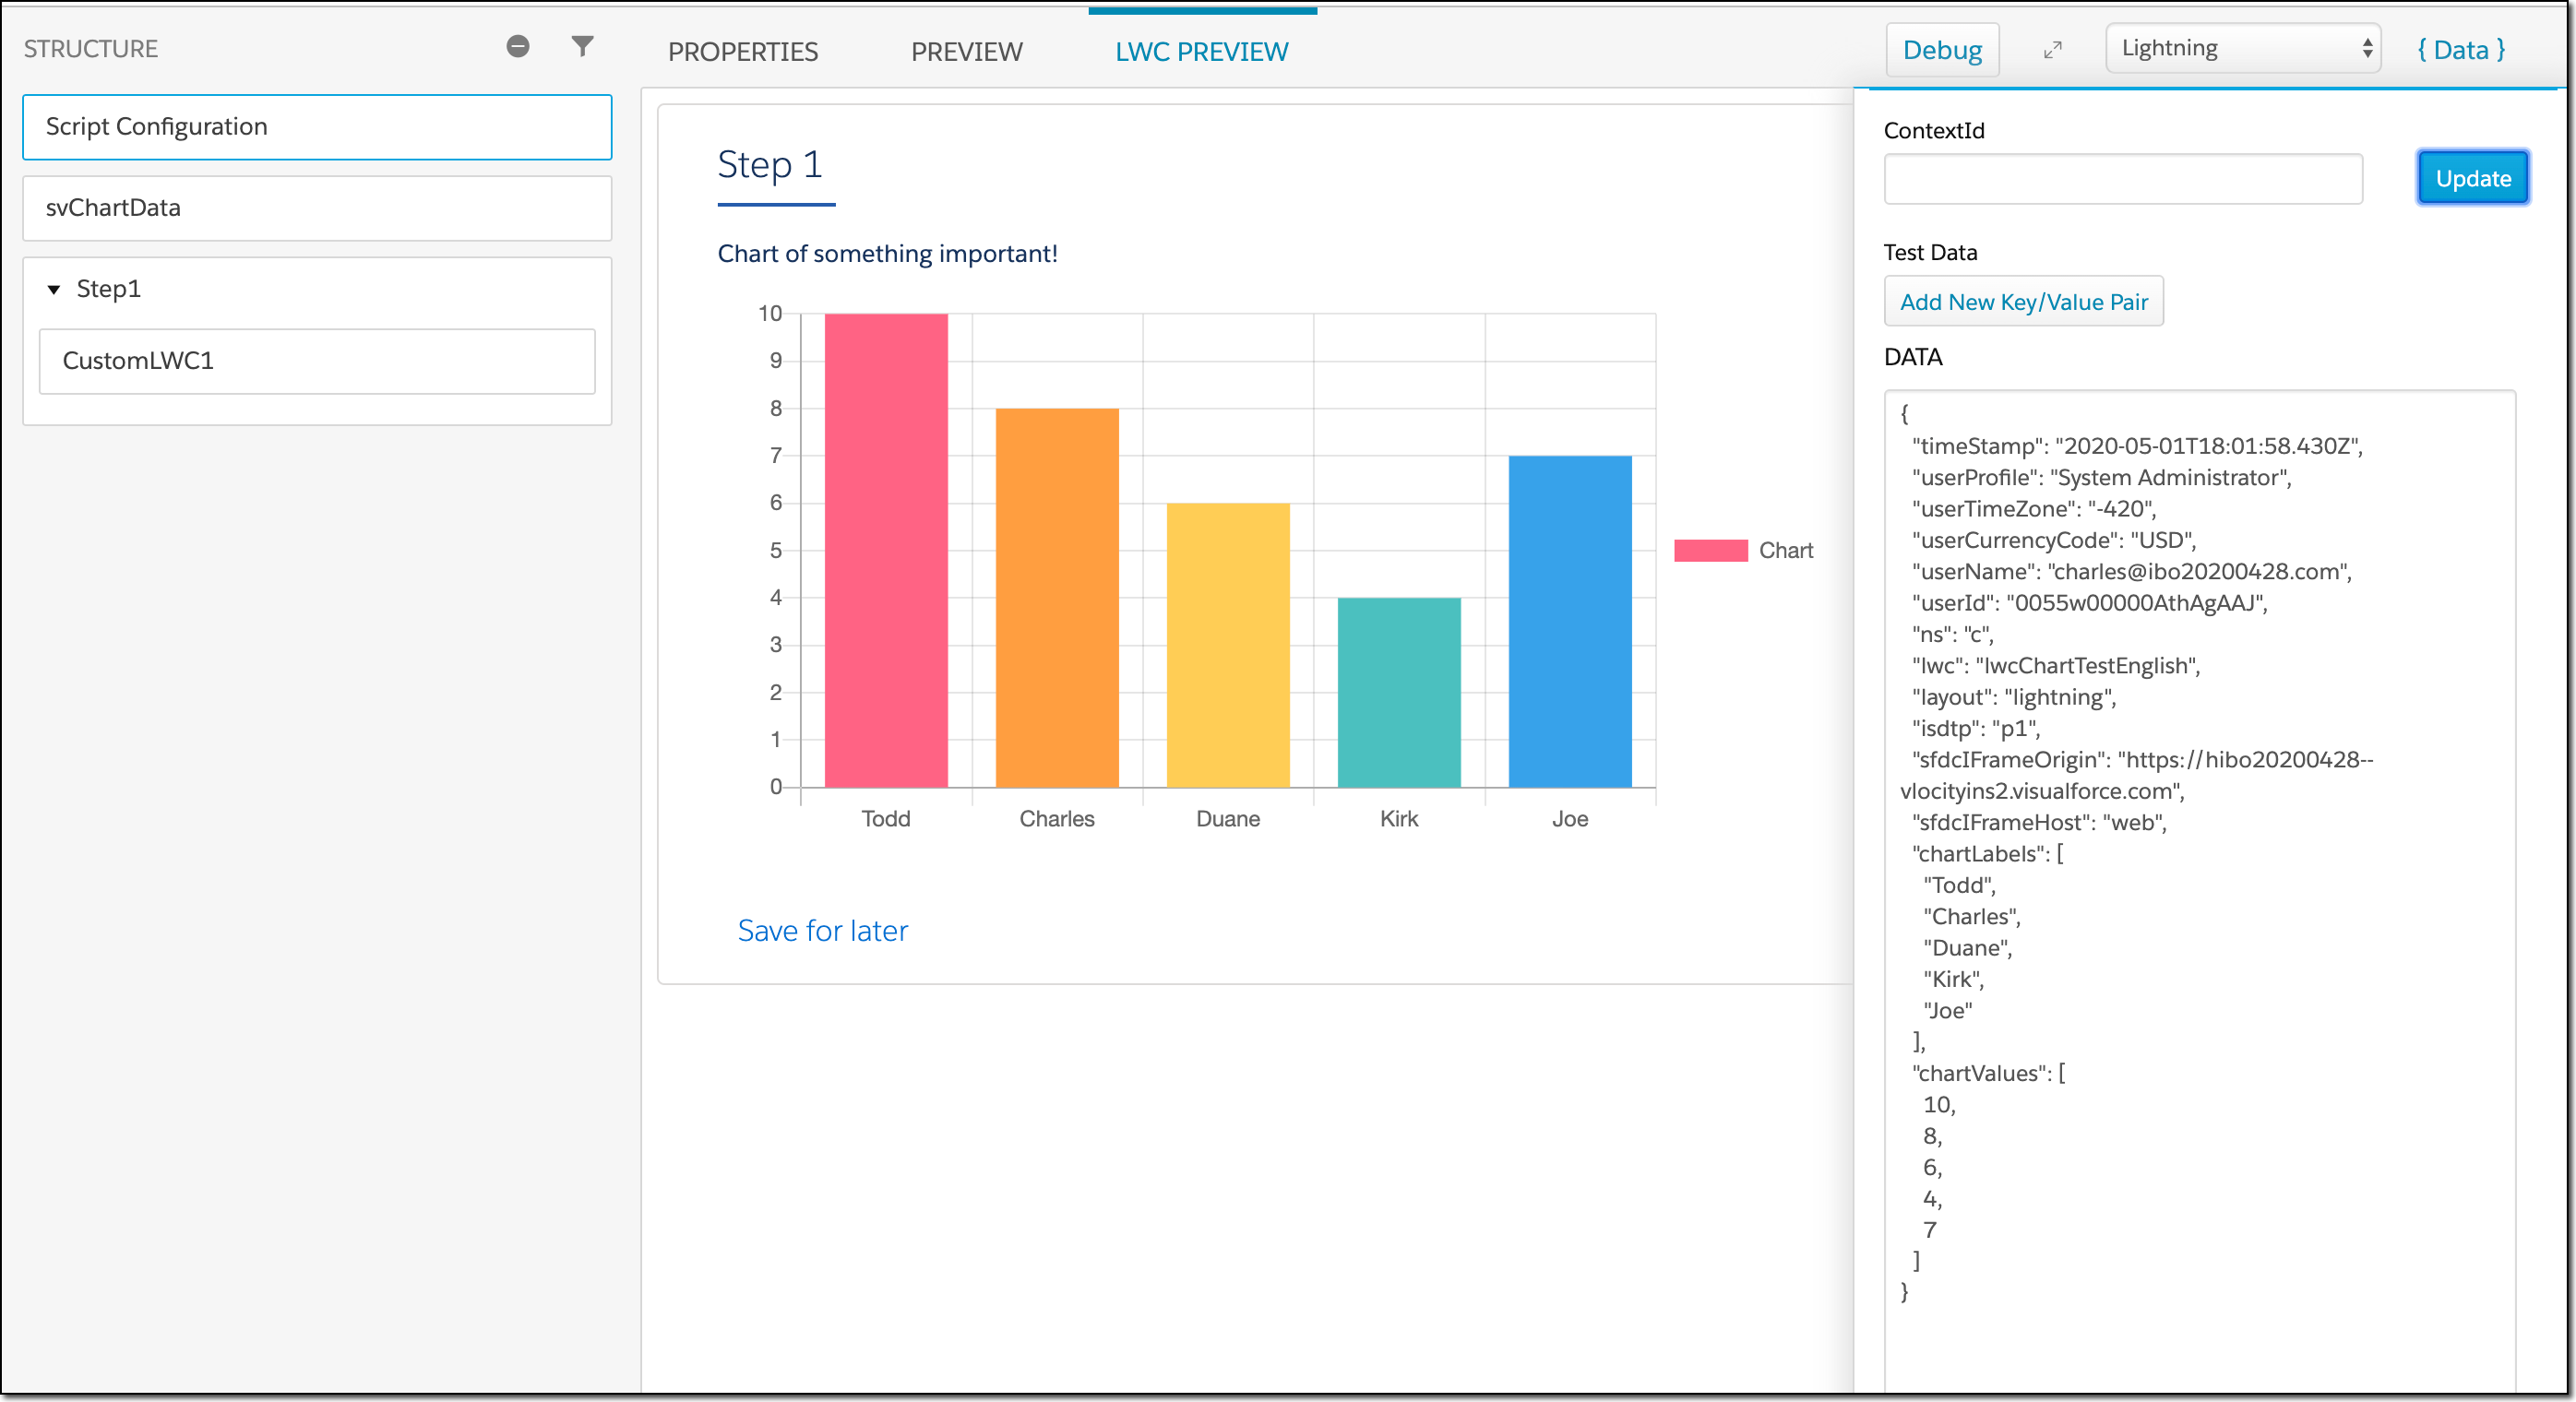
Task: Click Add New Key/Value Pair
Action: 2023,301
